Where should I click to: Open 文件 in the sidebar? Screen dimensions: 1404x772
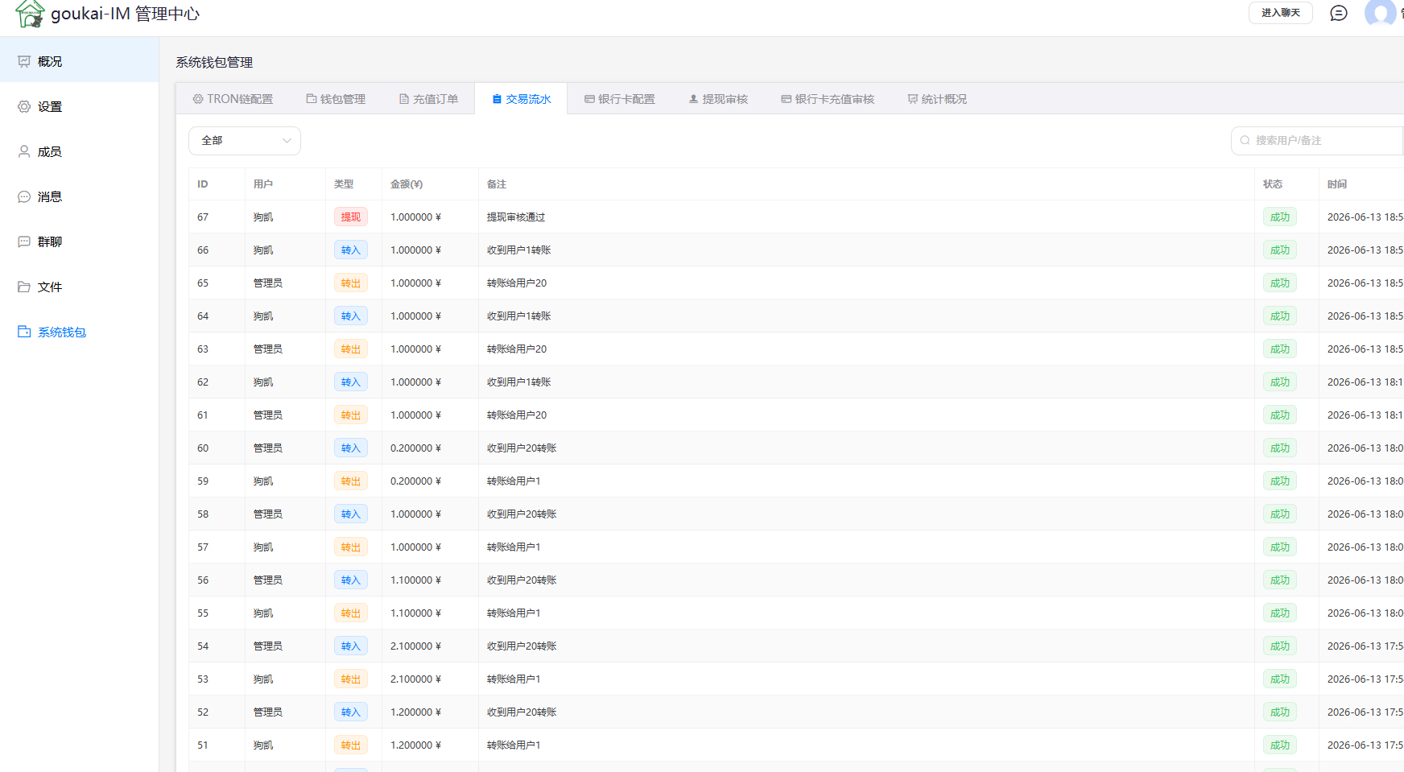point(79,287)
